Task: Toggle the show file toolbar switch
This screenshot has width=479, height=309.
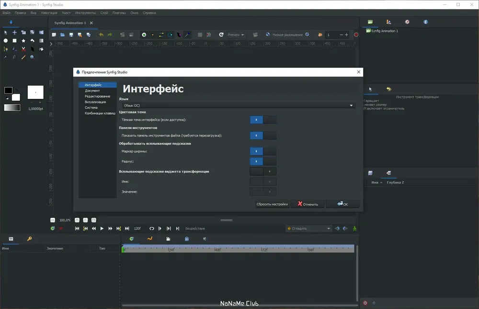Action: pyautogui.click(x=263, y=135)
